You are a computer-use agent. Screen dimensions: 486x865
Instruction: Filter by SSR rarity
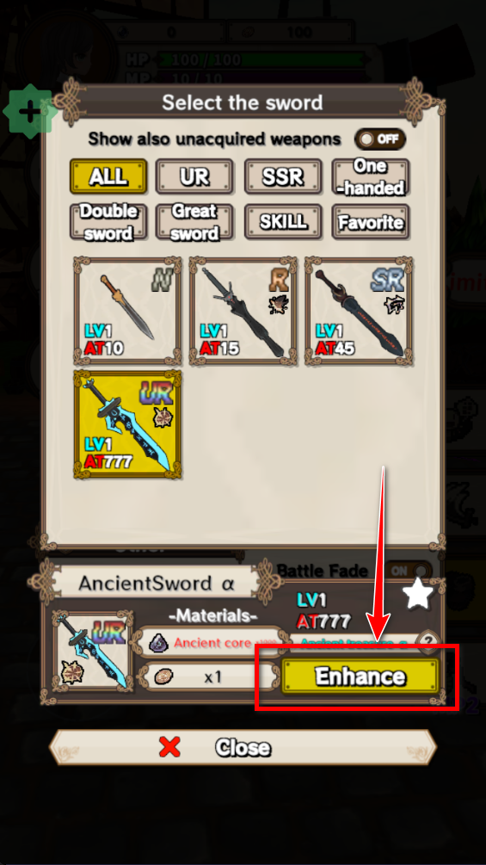tap(283, 176)
